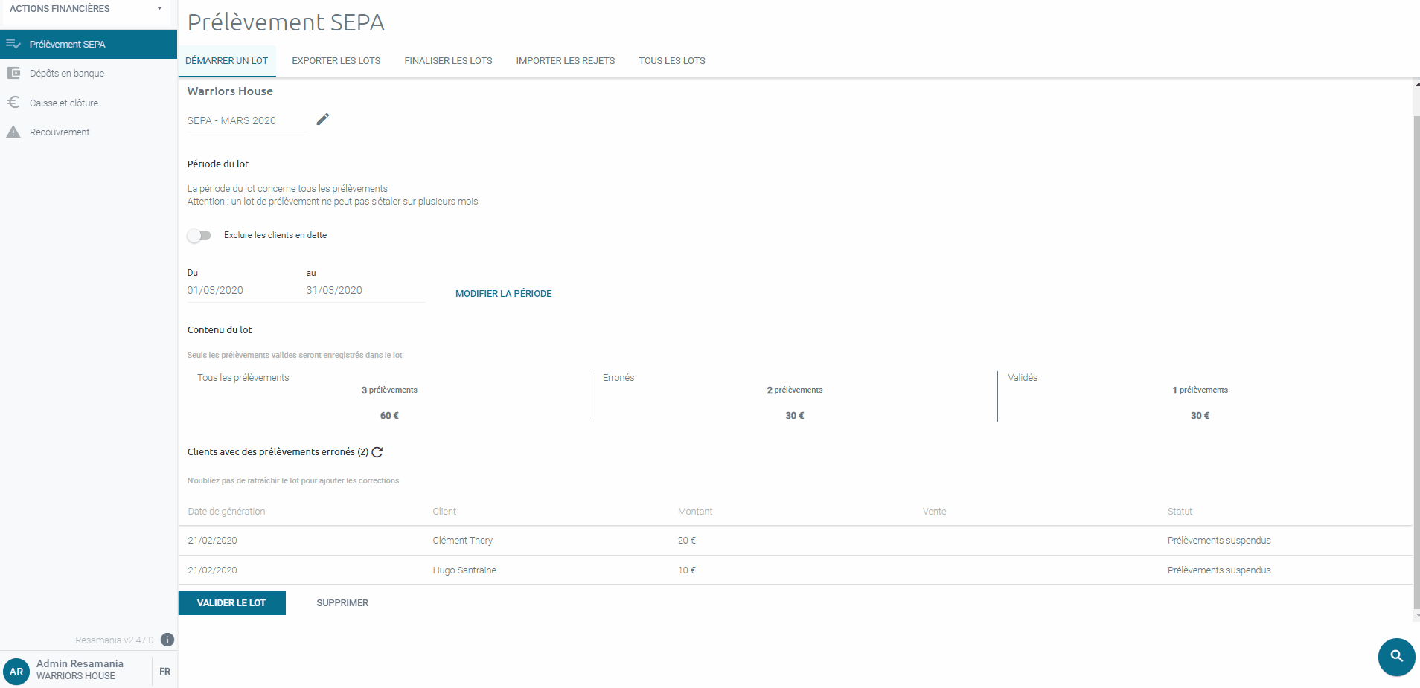Screen dimensions: 1420x688
Task: Click the AR user avatar
Action: [16, 672]
